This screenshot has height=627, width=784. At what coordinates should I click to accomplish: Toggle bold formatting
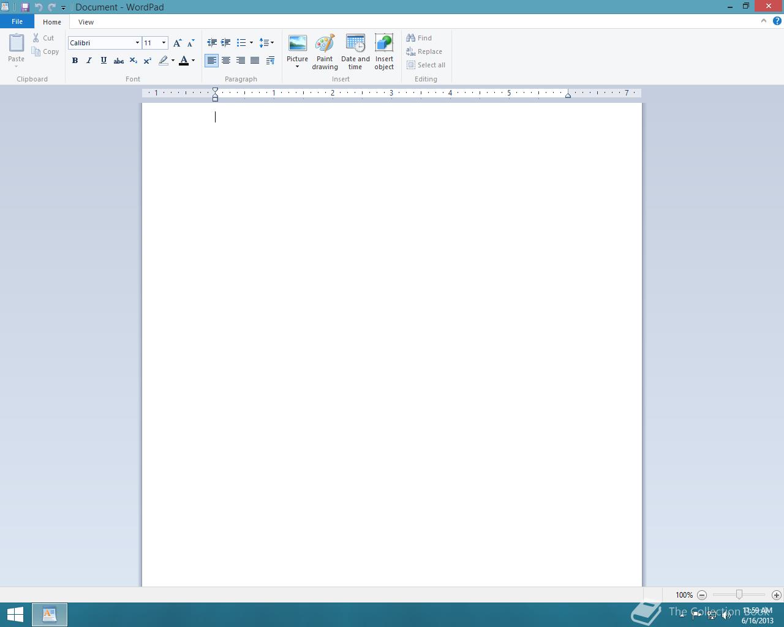pos(75,61)
